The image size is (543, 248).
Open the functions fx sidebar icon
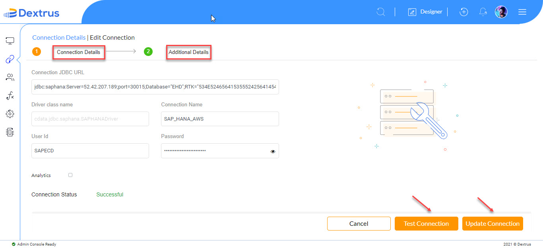[10, 96]
